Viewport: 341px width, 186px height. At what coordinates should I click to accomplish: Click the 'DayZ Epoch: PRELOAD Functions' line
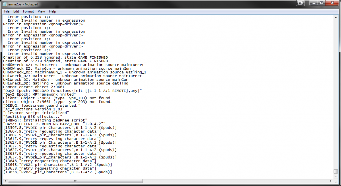tap(72, 91)
